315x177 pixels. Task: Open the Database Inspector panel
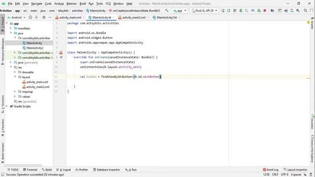[106, 170]
